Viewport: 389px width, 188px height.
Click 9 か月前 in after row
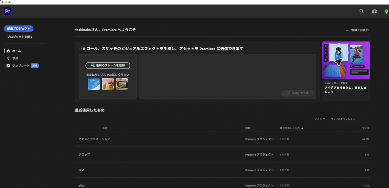[x=285, y=185]
